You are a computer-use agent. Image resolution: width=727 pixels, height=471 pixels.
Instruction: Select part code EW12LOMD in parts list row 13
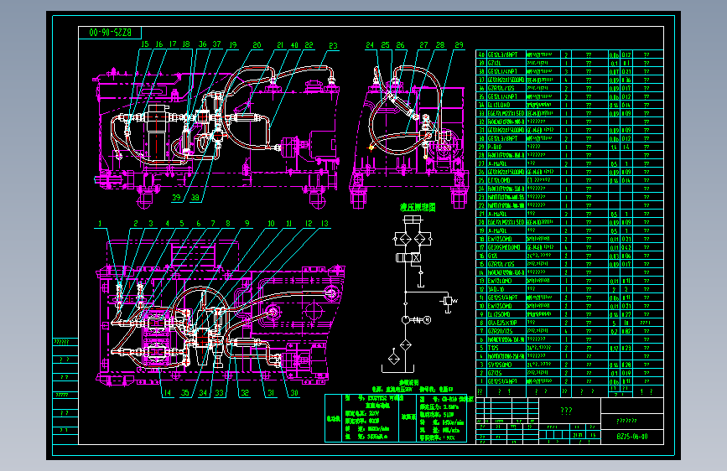coord(500,281)
